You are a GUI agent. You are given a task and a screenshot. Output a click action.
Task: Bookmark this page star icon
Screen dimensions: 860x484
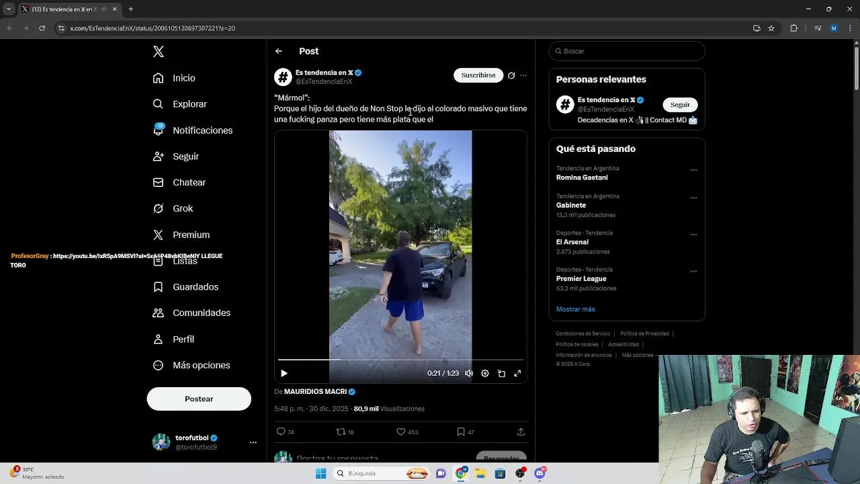click(771, 28)
